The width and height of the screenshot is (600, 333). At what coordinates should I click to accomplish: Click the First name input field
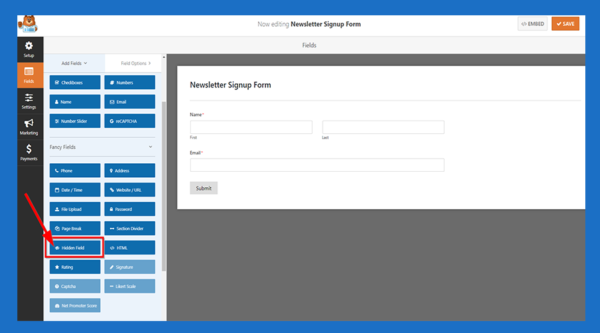pos(251,127)
